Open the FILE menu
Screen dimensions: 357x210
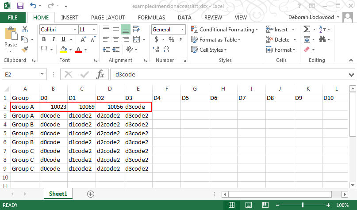click(x=12, y=18)
